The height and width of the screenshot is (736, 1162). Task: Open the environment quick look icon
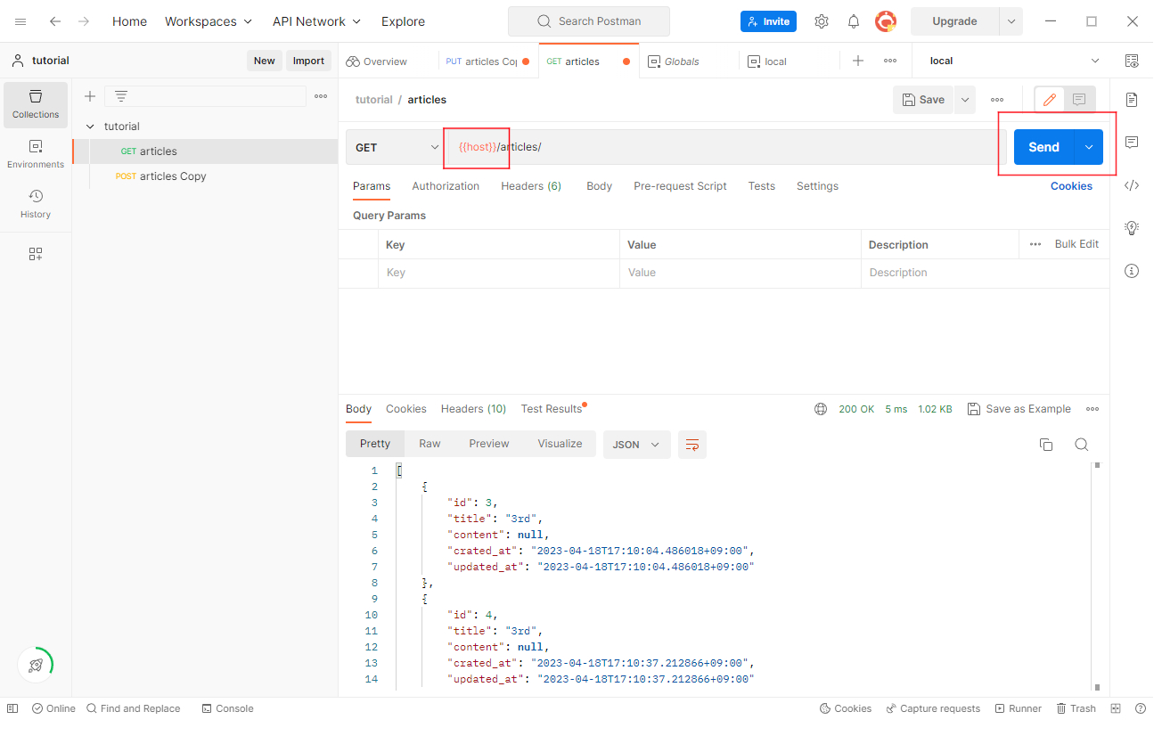tap(1132, 61)
